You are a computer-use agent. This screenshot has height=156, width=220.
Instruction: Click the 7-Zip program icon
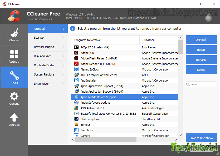pyautogui.click(x=76, y=47)
